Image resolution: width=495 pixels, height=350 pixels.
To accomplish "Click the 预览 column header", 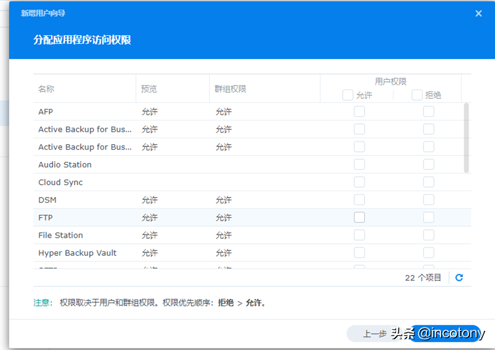I will tap(173, 89).
